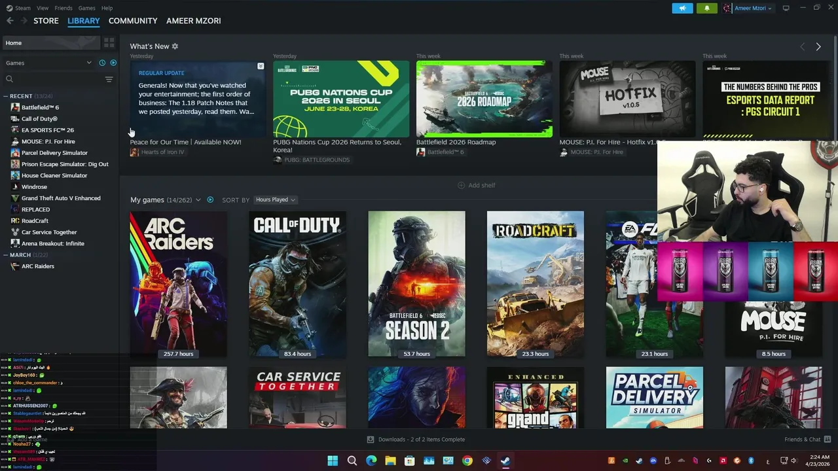Click the House Cleaner Simulator sidebar icon

click(15, 175)
